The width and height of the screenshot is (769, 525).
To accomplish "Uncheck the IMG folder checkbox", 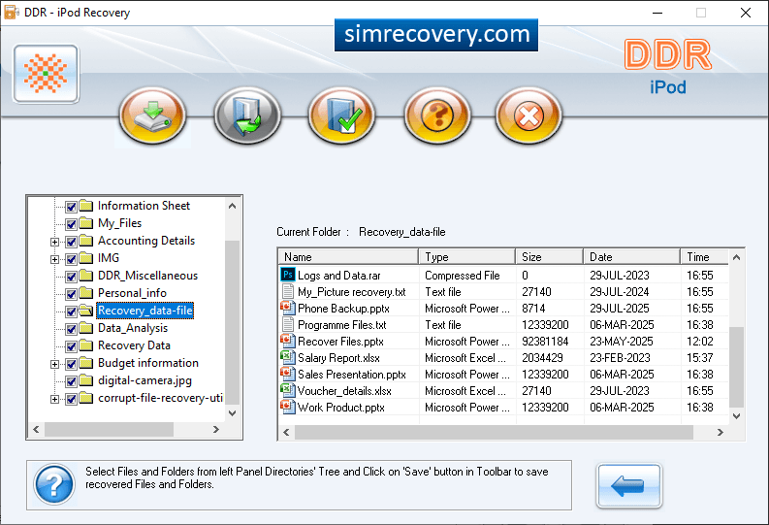I will 71,259.
